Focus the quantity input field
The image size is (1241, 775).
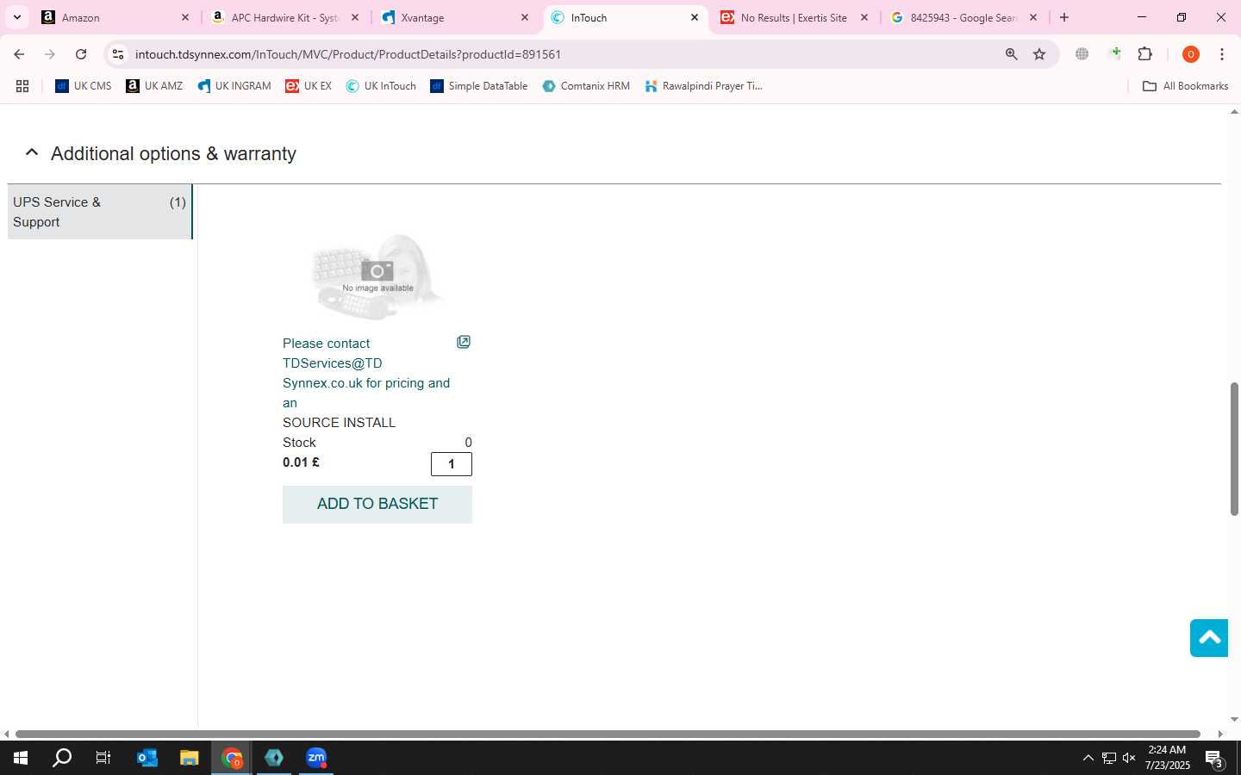click(452, 464)
